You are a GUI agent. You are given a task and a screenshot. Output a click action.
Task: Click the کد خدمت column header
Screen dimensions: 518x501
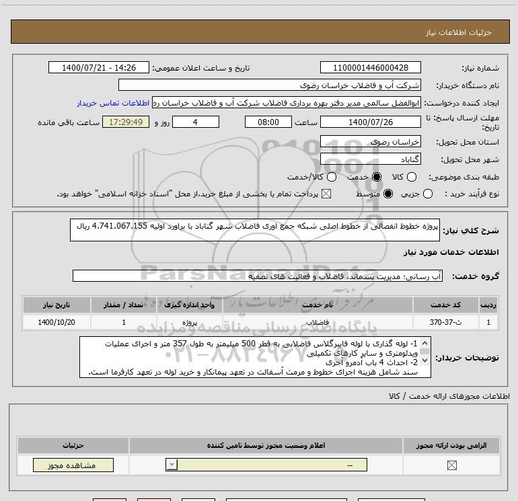[x=445, y=305]
